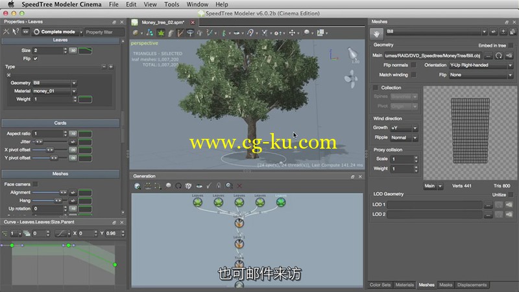The height and width of the screenshot is (292, 519).
Task: Adjust the Alignment slider
Action: 50,192
